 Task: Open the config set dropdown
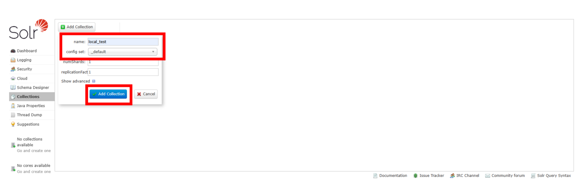click(x=123, y=52)
